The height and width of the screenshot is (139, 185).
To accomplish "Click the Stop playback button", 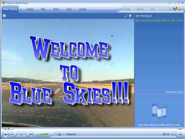I will [11, 134].
